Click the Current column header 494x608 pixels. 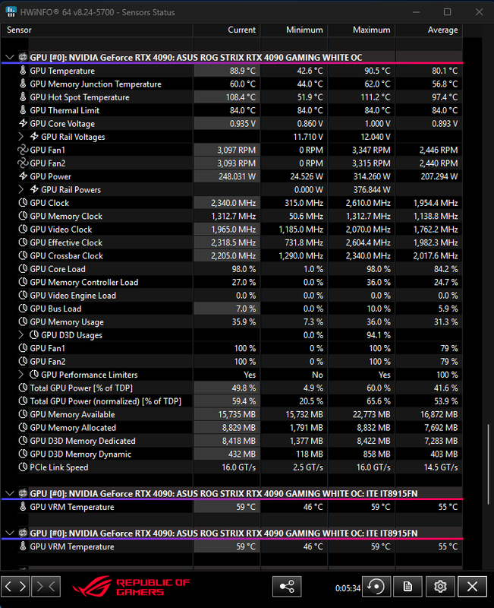click(226, 30)
